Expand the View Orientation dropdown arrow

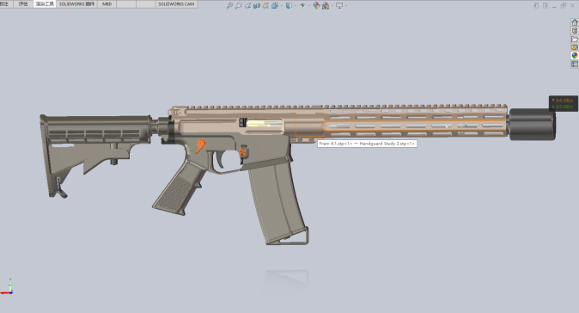point(282,5)
